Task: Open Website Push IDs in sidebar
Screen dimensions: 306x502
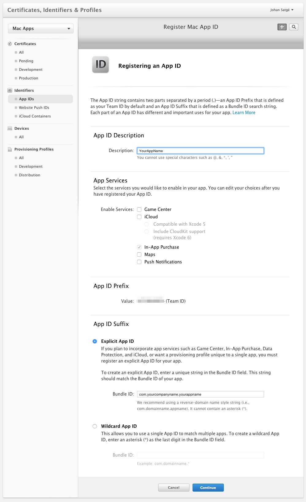Action: 34,108
